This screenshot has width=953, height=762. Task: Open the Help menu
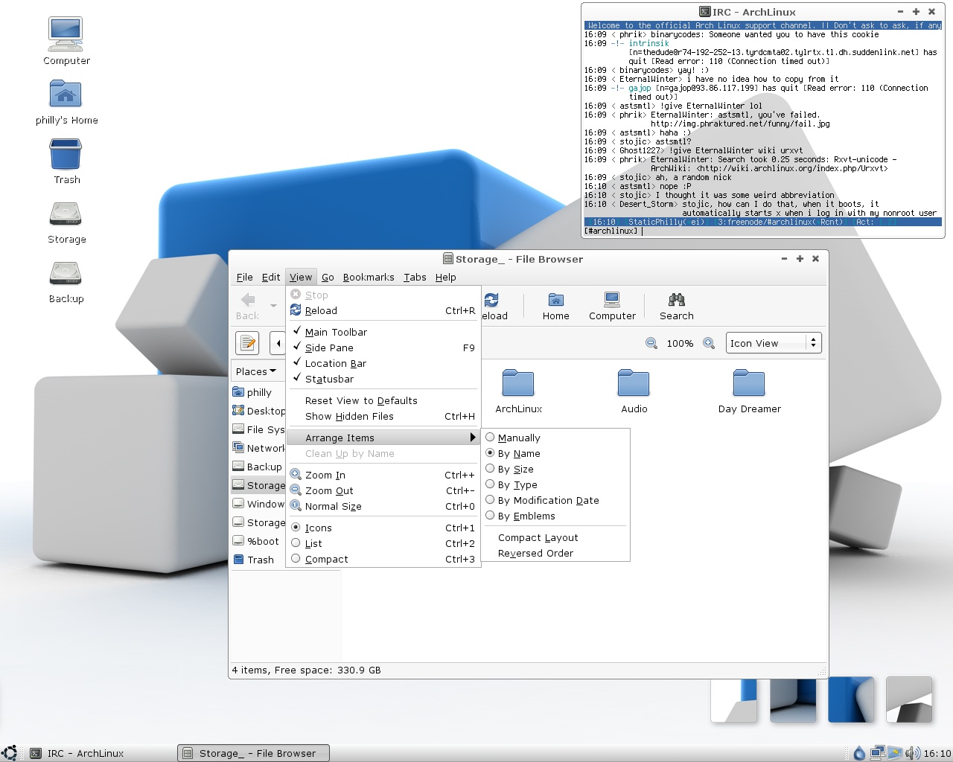[x=445, y=277]
